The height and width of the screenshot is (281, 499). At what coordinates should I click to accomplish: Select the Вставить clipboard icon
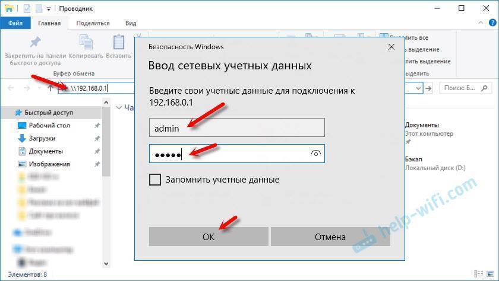[x=119, y=41]
